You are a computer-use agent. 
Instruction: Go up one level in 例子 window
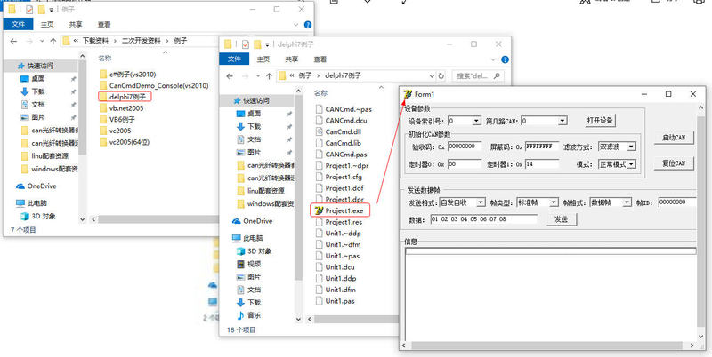[53, 41]
